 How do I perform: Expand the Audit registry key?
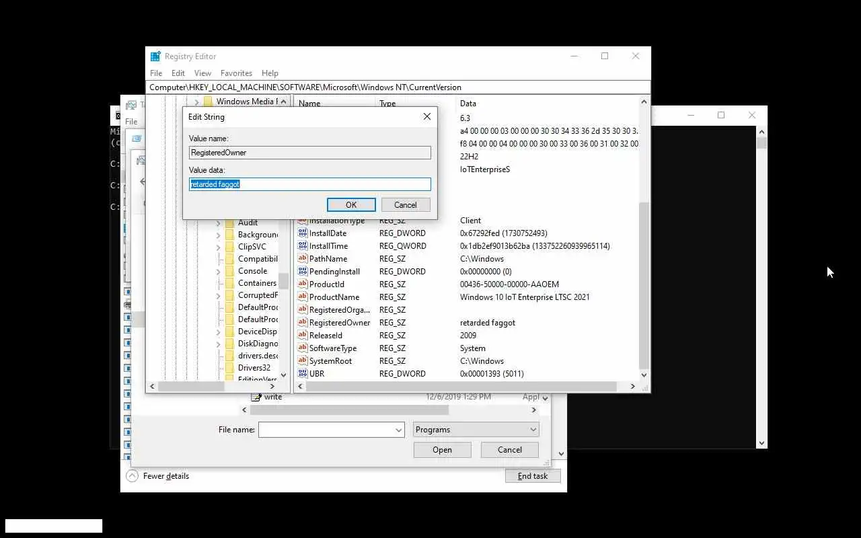tap(219, 223)
